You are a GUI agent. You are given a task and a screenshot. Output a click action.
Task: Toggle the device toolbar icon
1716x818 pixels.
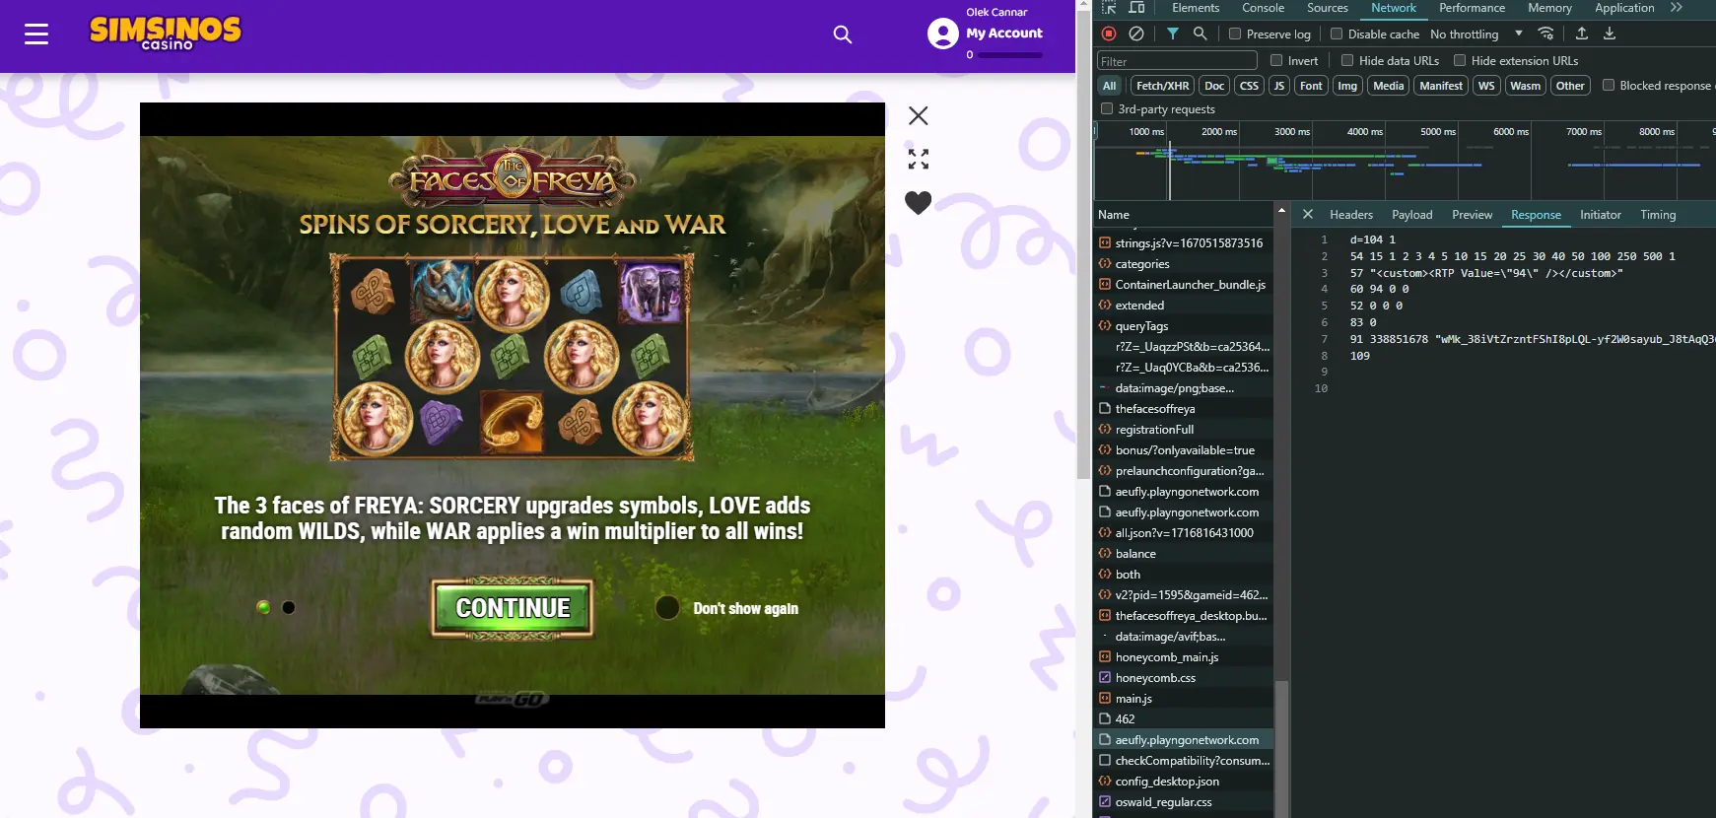click(x=1136, y=8)
